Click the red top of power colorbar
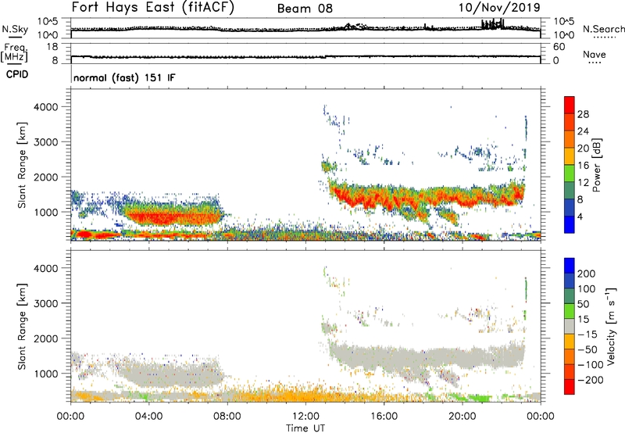The image size is (625, 433). (x=570, y=105)
